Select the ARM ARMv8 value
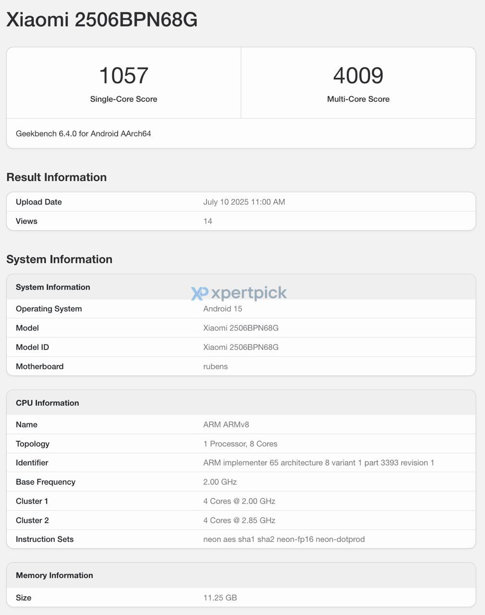This screenshot has height=615, width=485. click(226, 424)
